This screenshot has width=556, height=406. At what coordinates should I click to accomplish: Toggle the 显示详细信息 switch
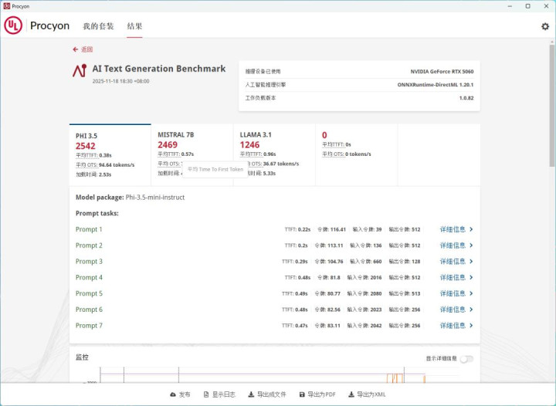pyautogui.click(x=466, y=358)
